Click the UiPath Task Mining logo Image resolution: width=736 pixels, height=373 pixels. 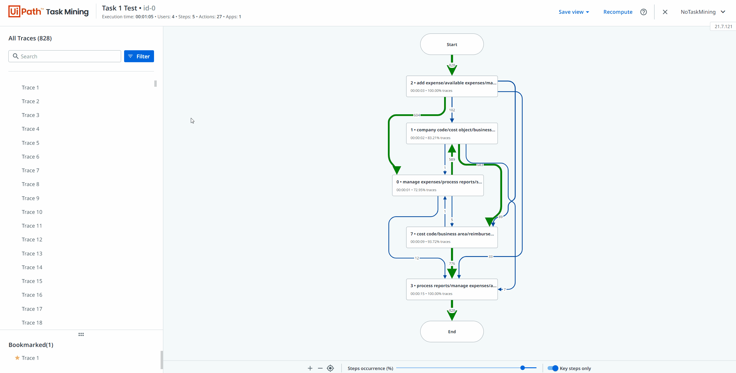tap(48, 12)
